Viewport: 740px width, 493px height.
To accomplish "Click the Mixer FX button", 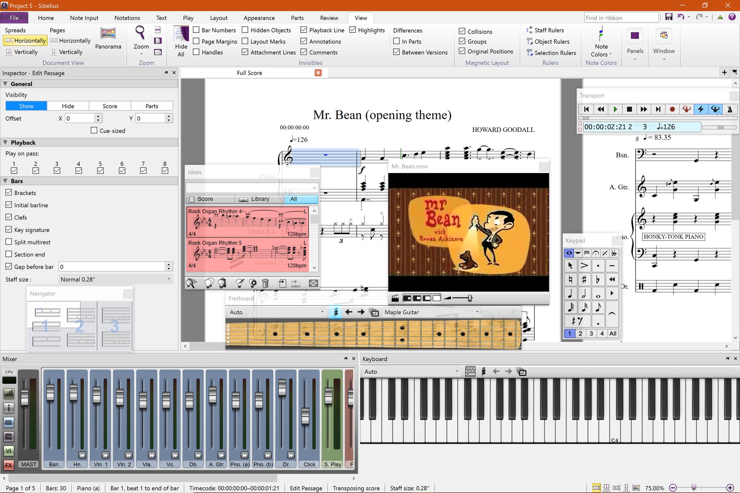I will tap(9, 465).
